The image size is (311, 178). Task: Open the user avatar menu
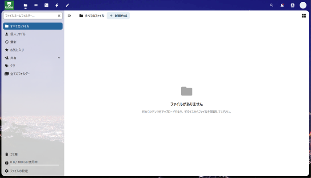(x=303, y=5)
